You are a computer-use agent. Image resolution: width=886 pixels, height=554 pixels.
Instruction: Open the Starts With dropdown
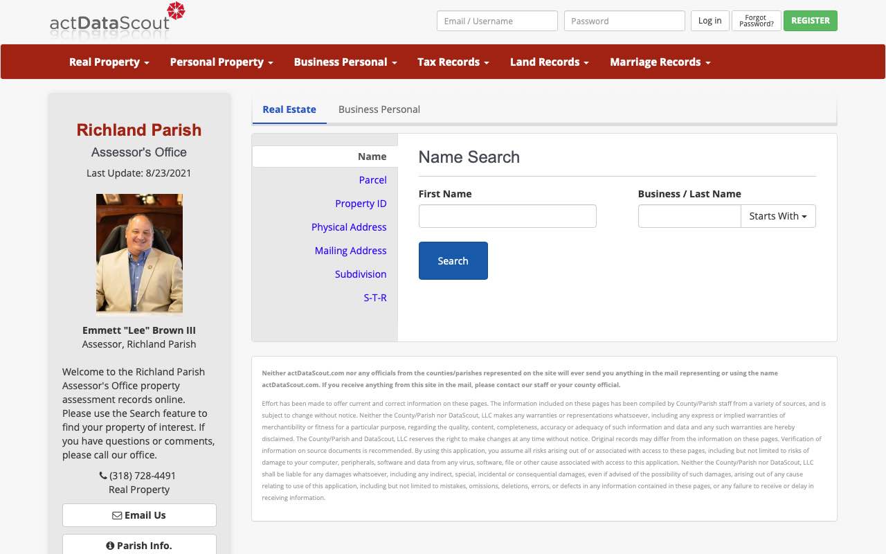click(x=778, y=216)
